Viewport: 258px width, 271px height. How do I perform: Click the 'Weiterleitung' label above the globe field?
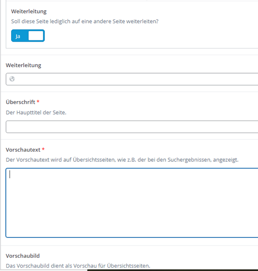pos(23,65)
